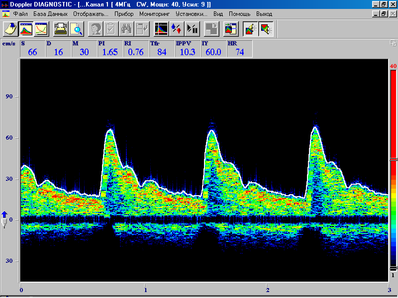Open the curve graph view icon

(x=41, y=29)
